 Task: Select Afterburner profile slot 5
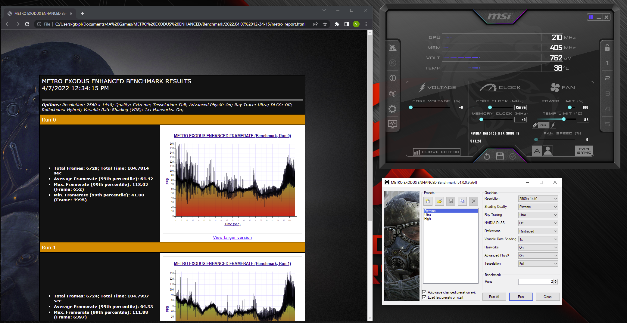point(607,124)
